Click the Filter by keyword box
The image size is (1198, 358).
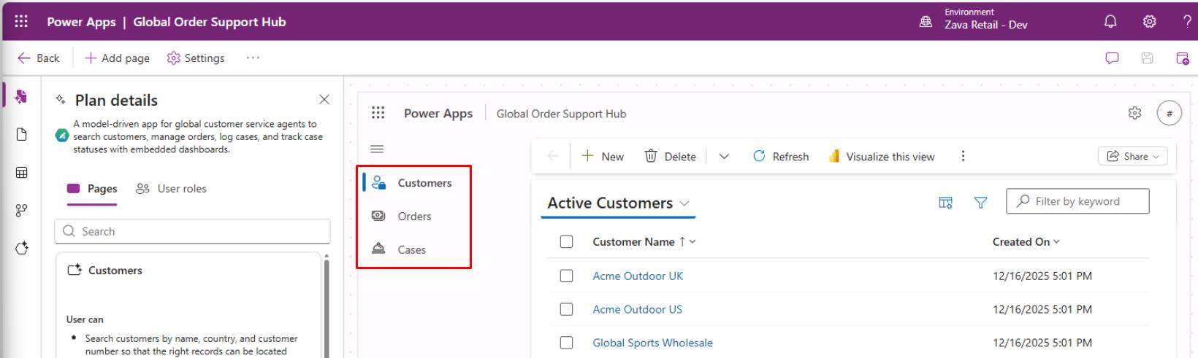click(1077, 201)
